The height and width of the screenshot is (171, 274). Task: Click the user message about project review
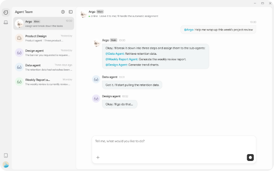coord(218,30)
